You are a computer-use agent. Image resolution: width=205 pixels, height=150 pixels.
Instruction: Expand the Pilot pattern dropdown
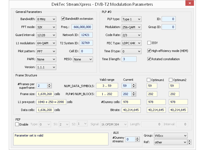[46, 51]
